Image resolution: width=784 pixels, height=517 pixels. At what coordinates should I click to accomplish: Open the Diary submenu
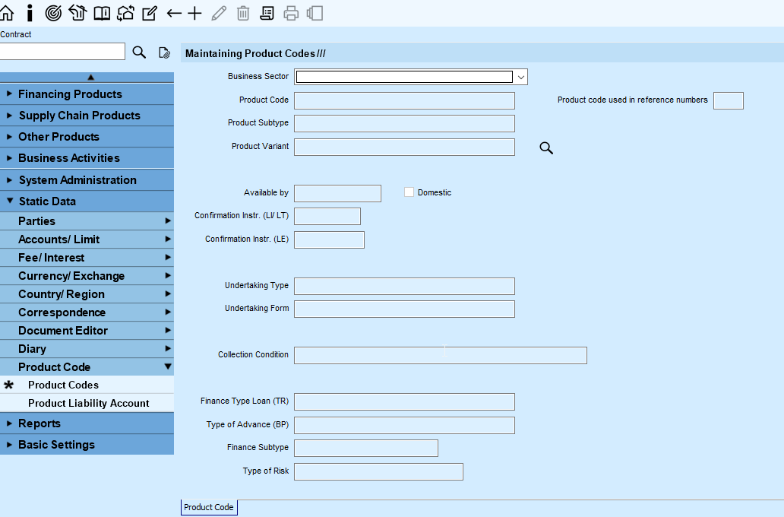[x=87, y=349]
